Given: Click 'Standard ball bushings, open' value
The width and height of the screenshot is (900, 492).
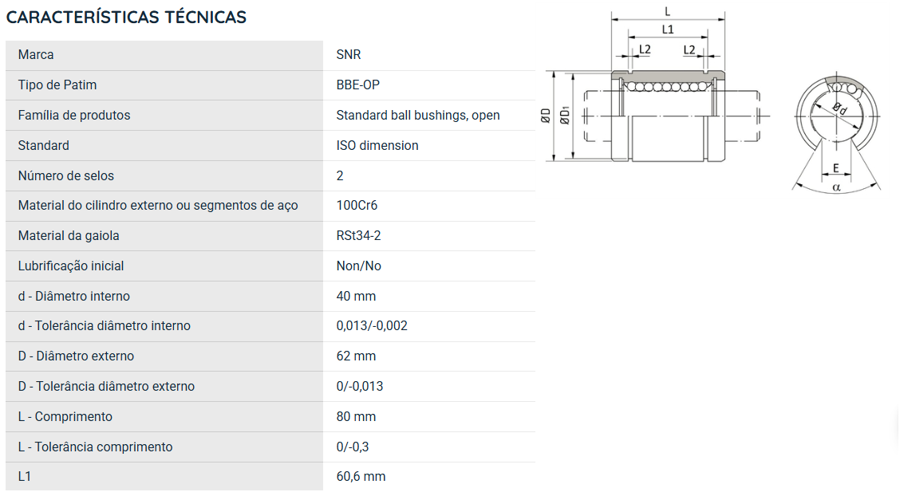Looking at the screenshot, I should (x=418, y=116).
